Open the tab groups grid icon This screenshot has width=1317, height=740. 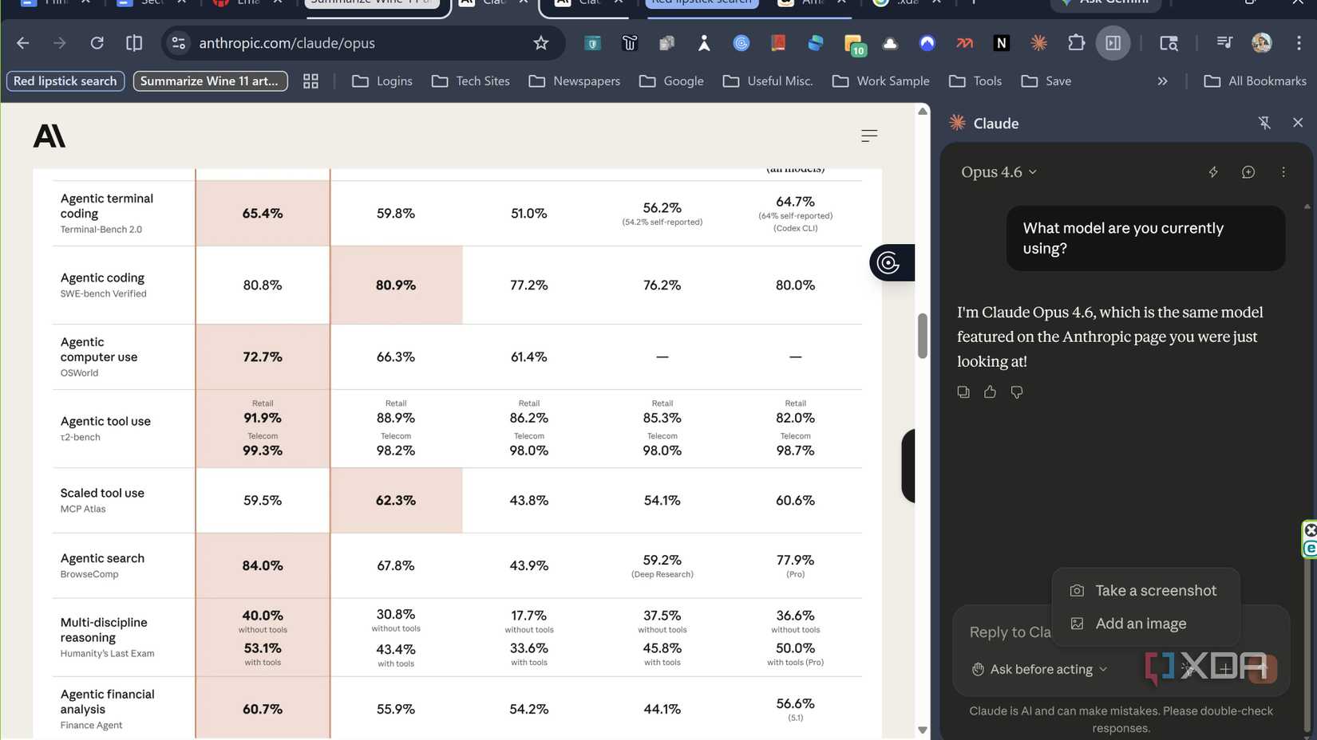310,81
